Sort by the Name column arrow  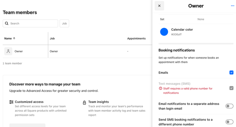pos(14,38)
